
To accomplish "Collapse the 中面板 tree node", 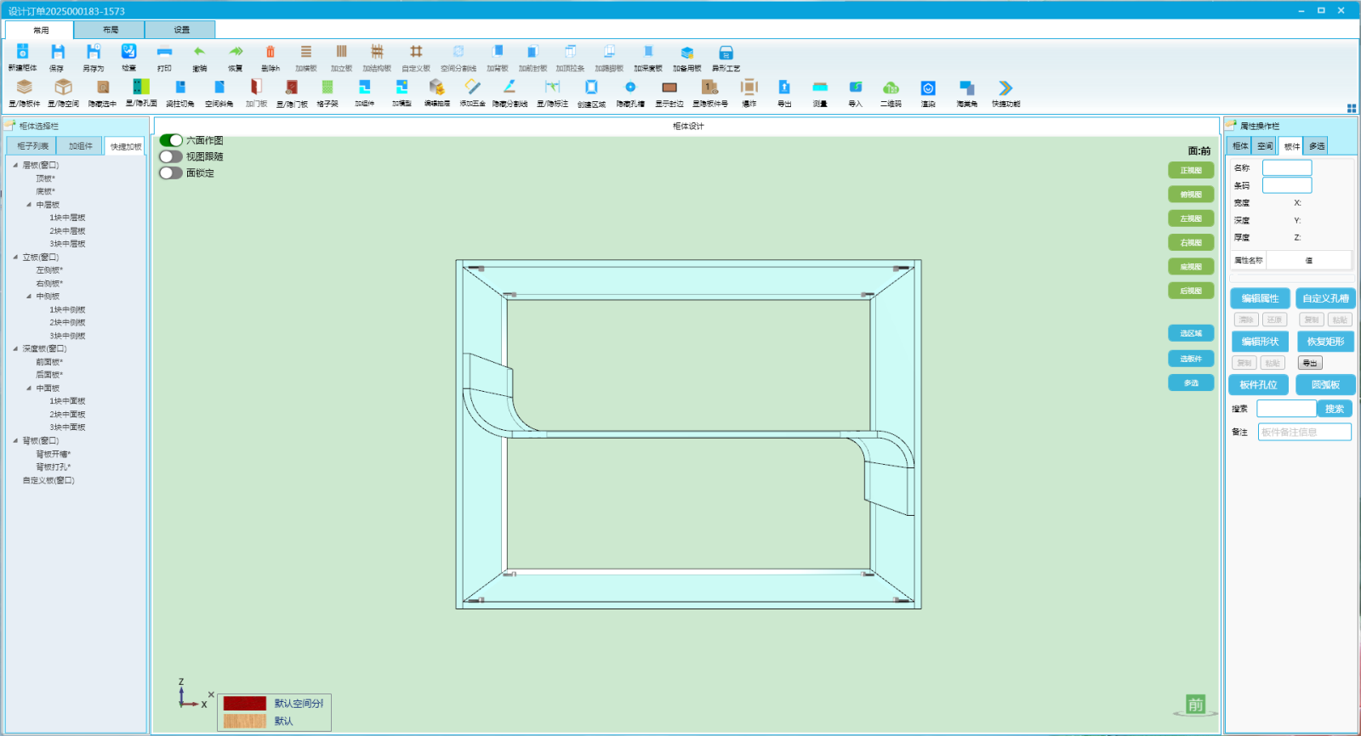I will click(x=29, y=388).
